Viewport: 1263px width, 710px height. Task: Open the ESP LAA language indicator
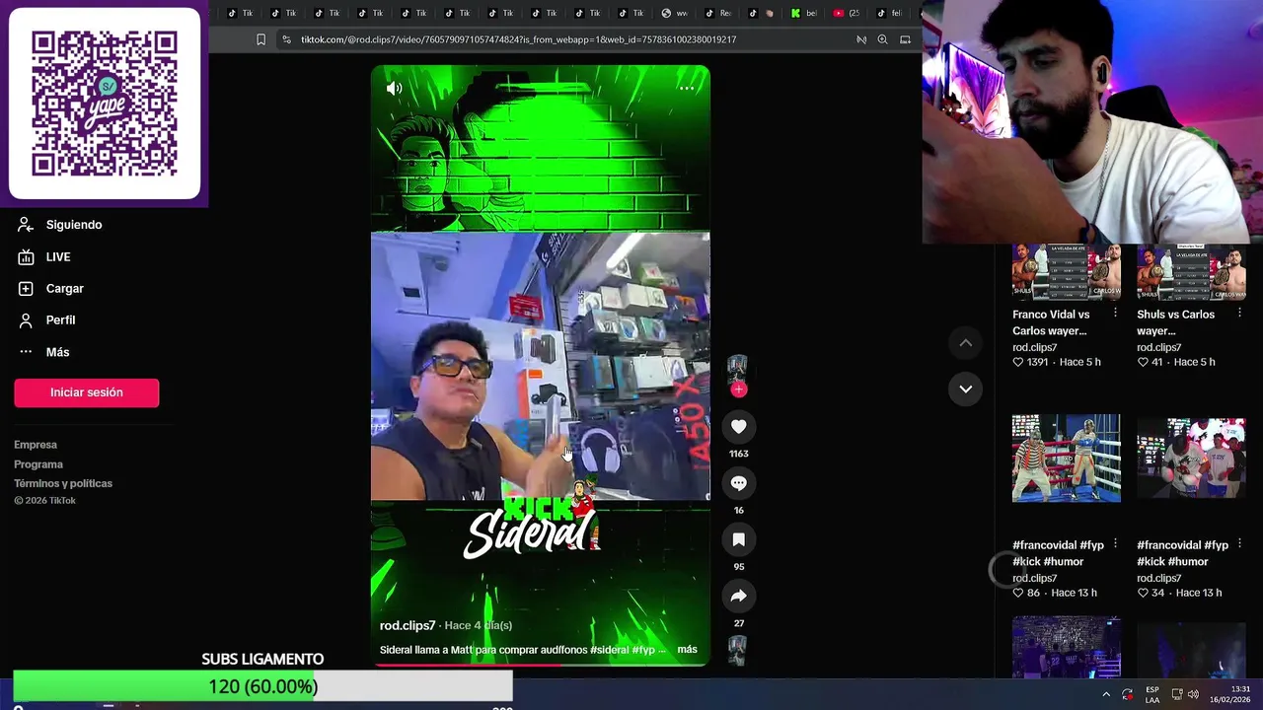[1152, 694]
